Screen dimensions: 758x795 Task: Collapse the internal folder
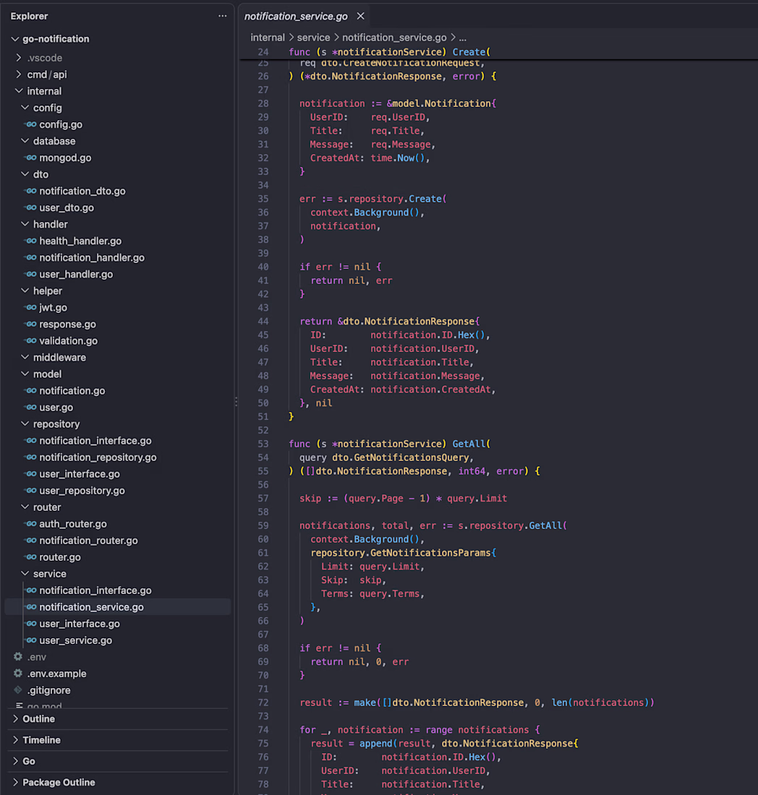click(19, 91)
